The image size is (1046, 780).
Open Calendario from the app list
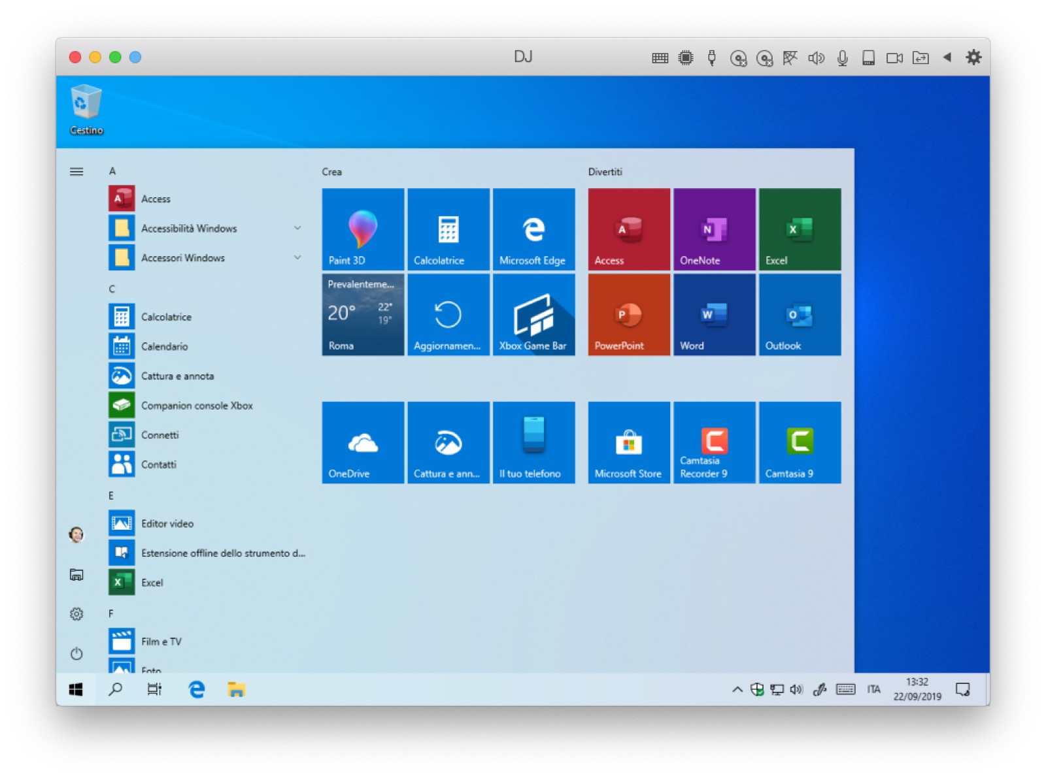coord(207,346)
